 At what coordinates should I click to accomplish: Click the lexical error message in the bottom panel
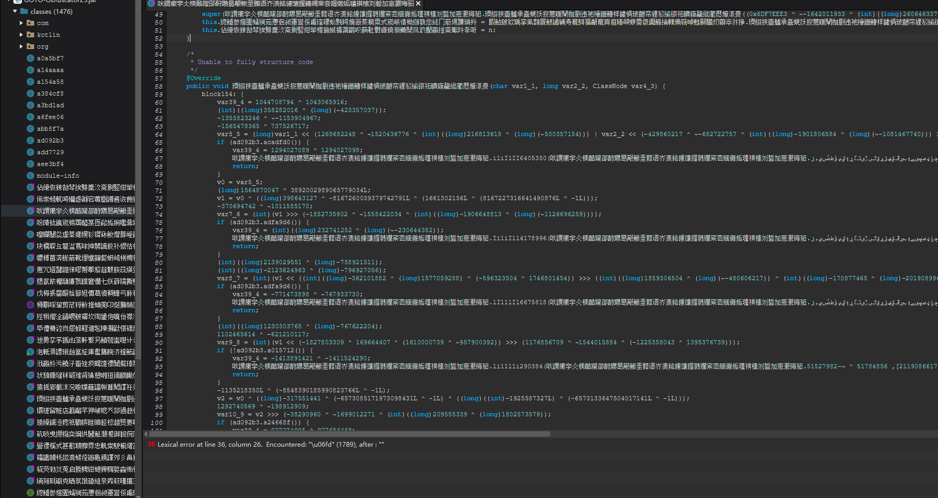[x=270, y=444]
